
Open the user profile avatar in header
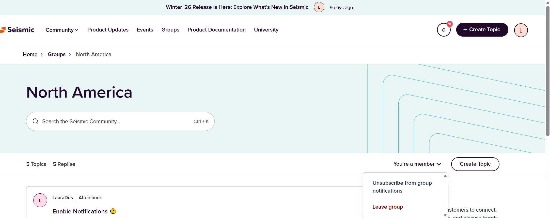(521, 30)
